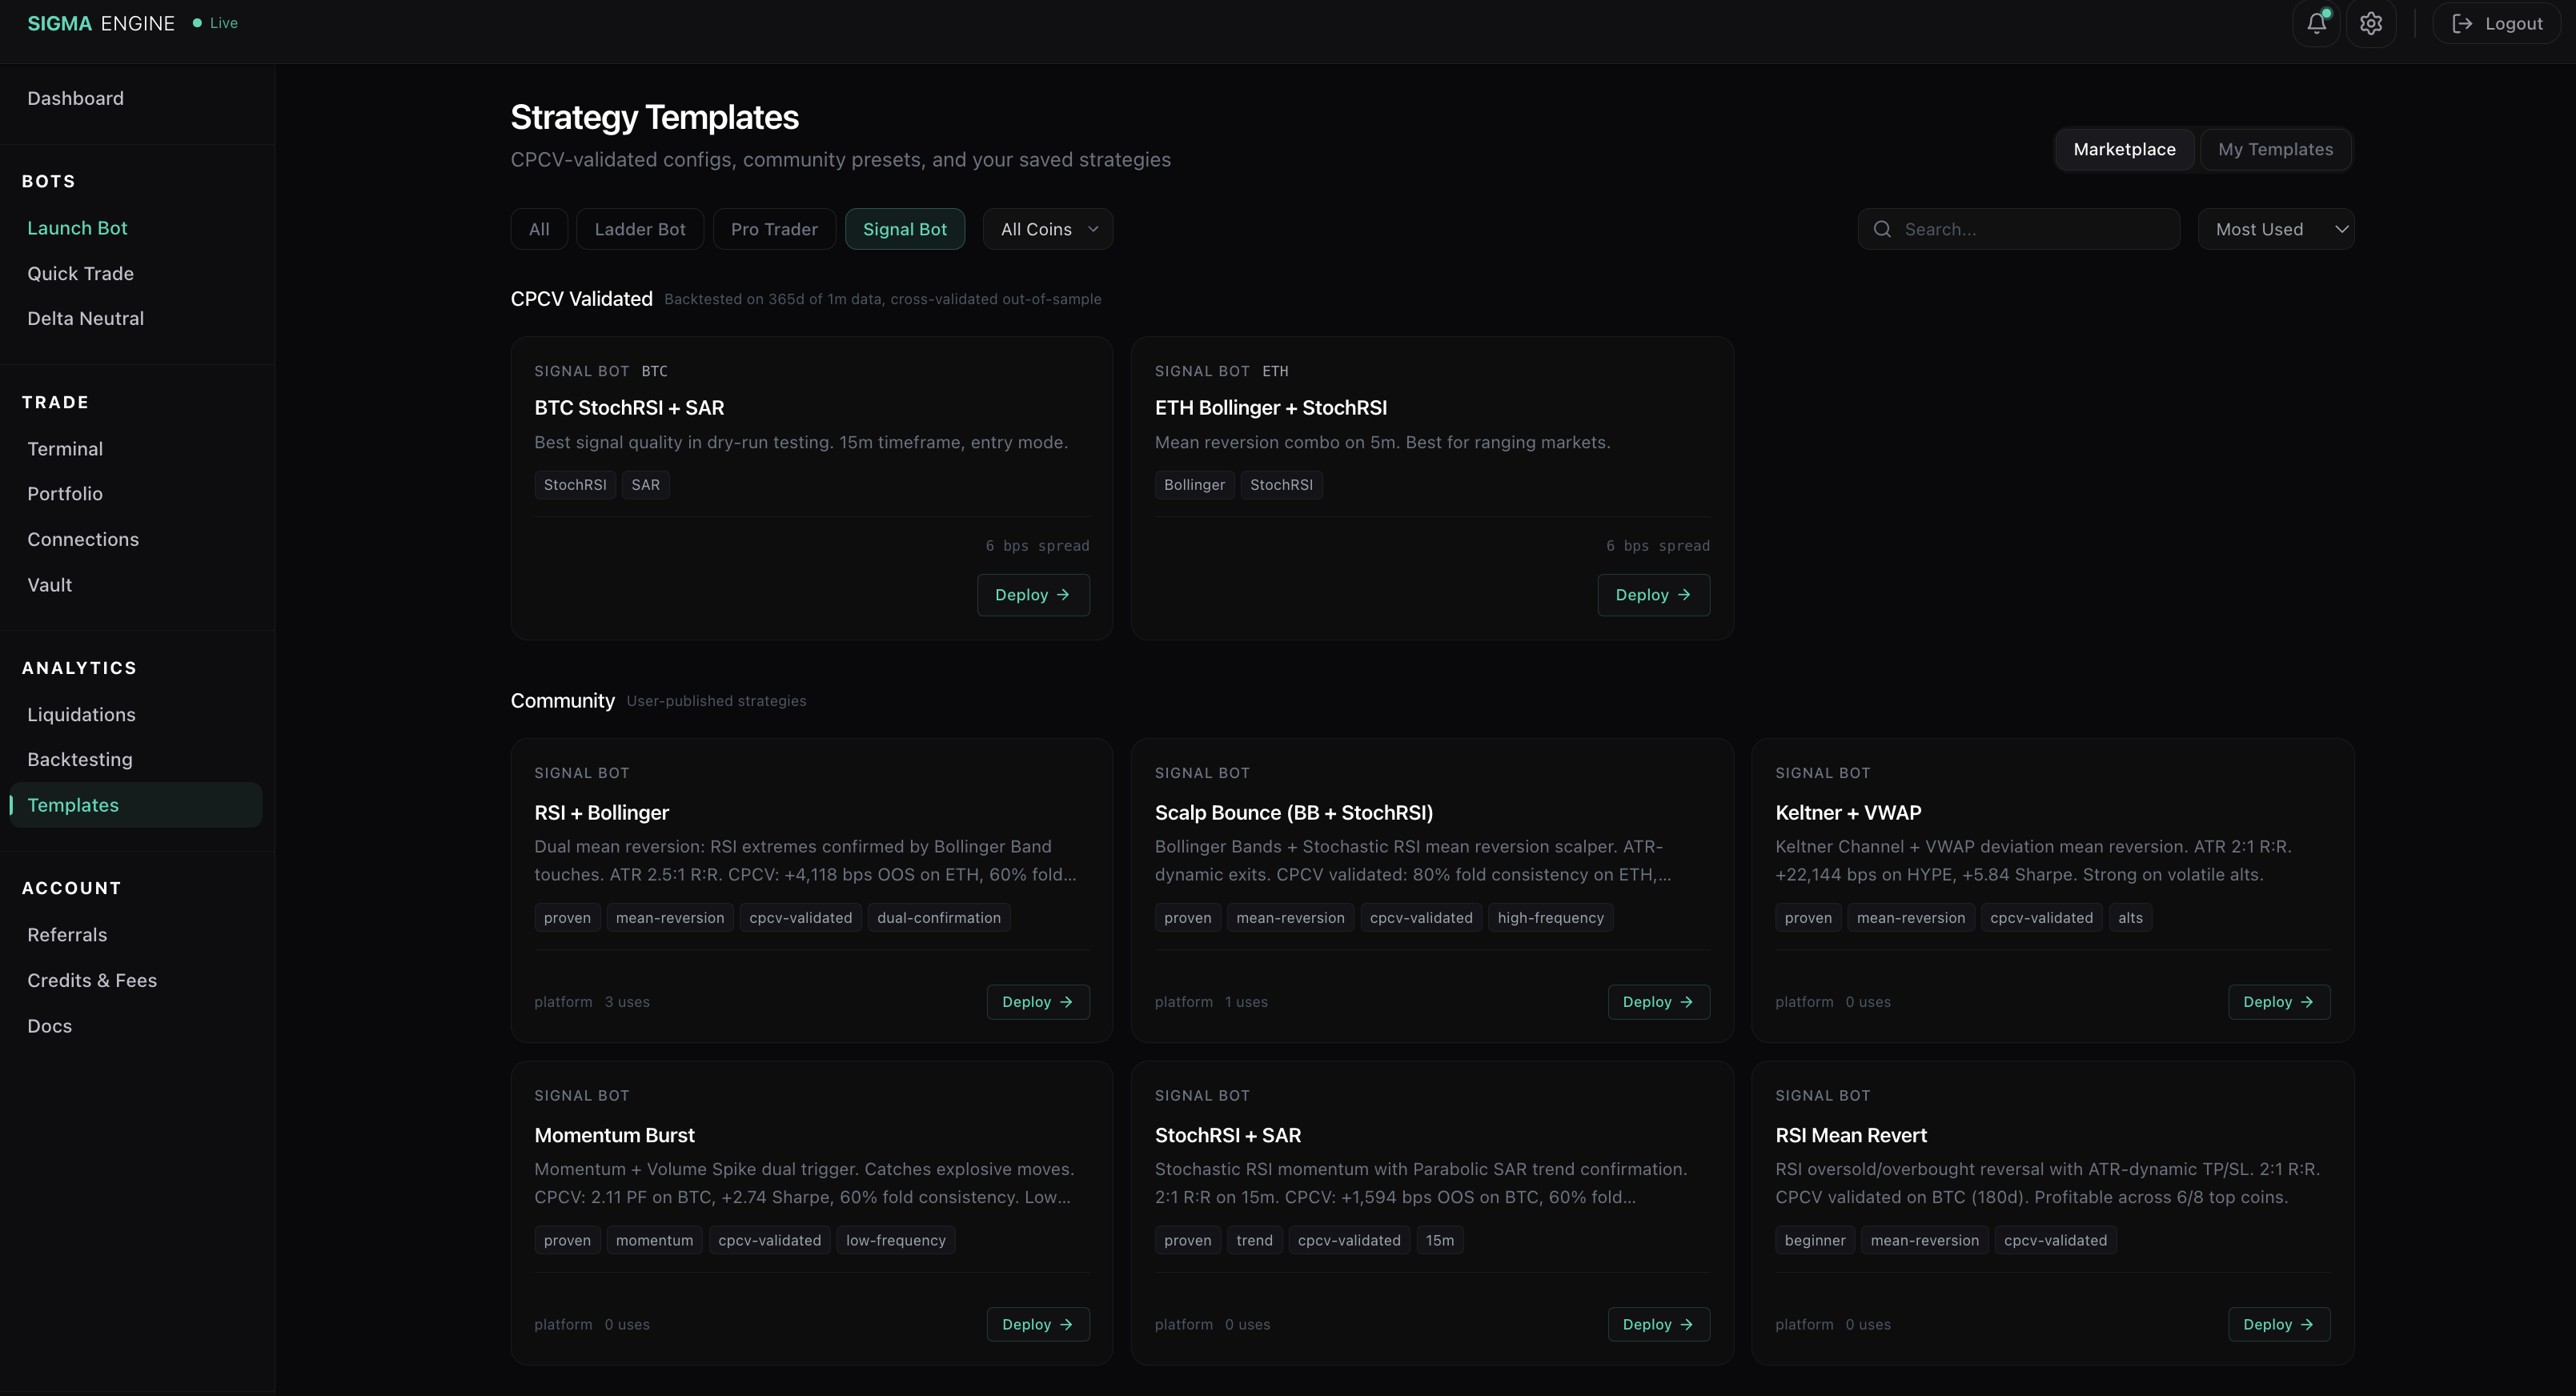Open settings gear icon
This screenshot has height=1396, width=2576.
[2371, 23]
